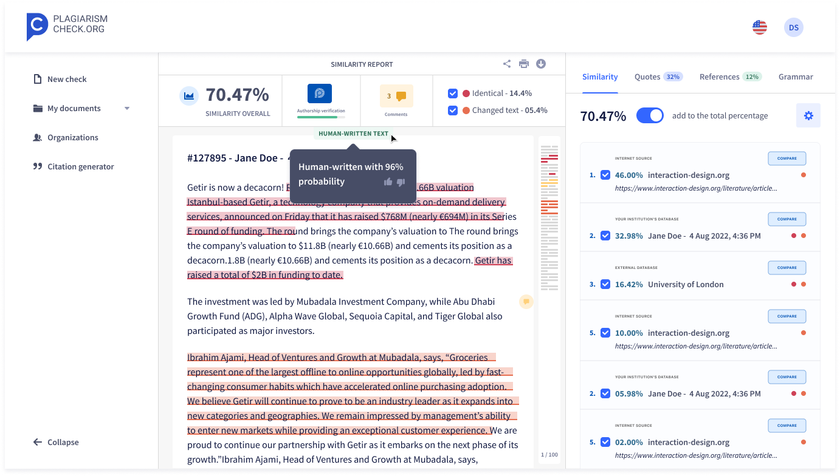Click the My documents folder icon
Screen dimensions: 840x476
(x=38, y=108)
